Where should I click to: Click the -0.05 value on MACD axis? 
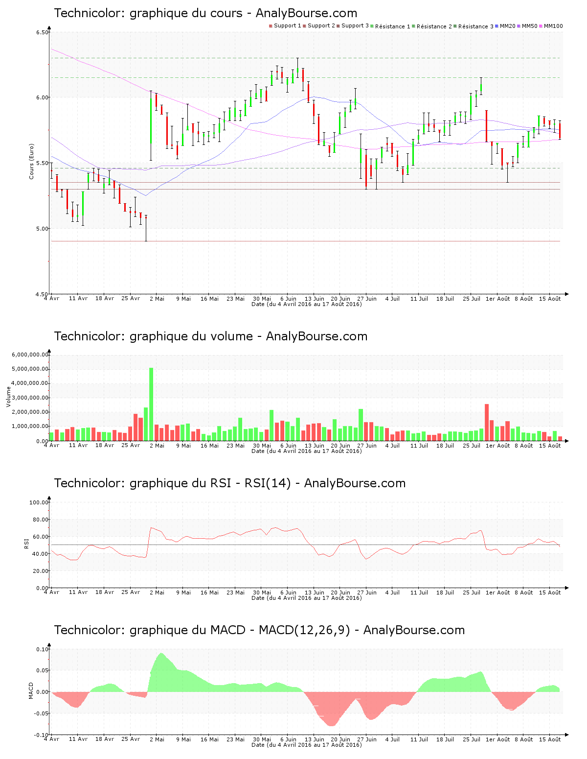[x=41, y=713]
